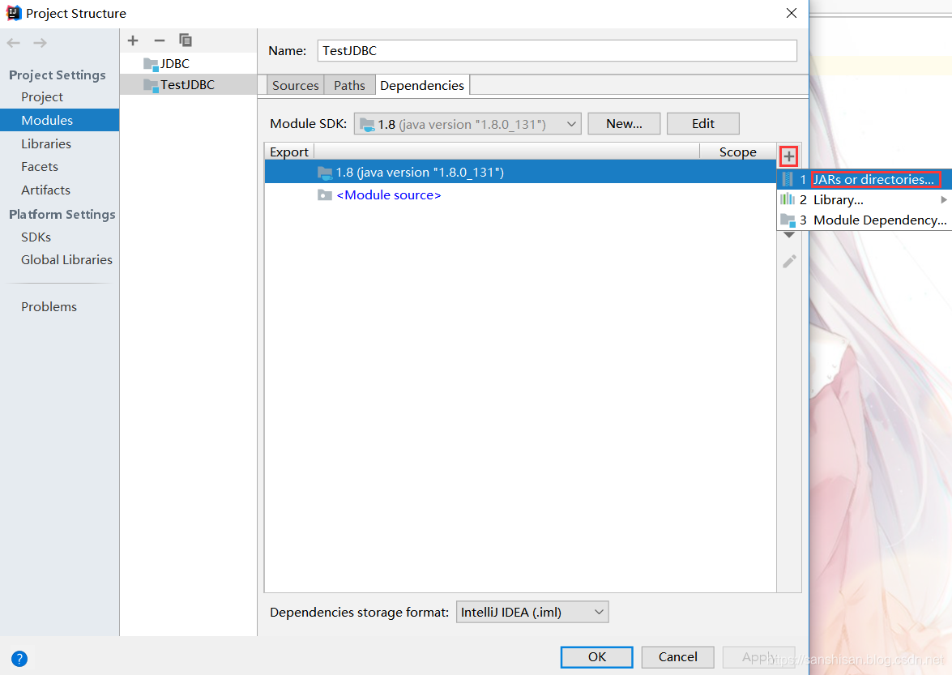The height and width of the screenshot is (675, 952).
Task: Click the IntelliJ IDEA logo in title bar
Action: coord(13,13)
